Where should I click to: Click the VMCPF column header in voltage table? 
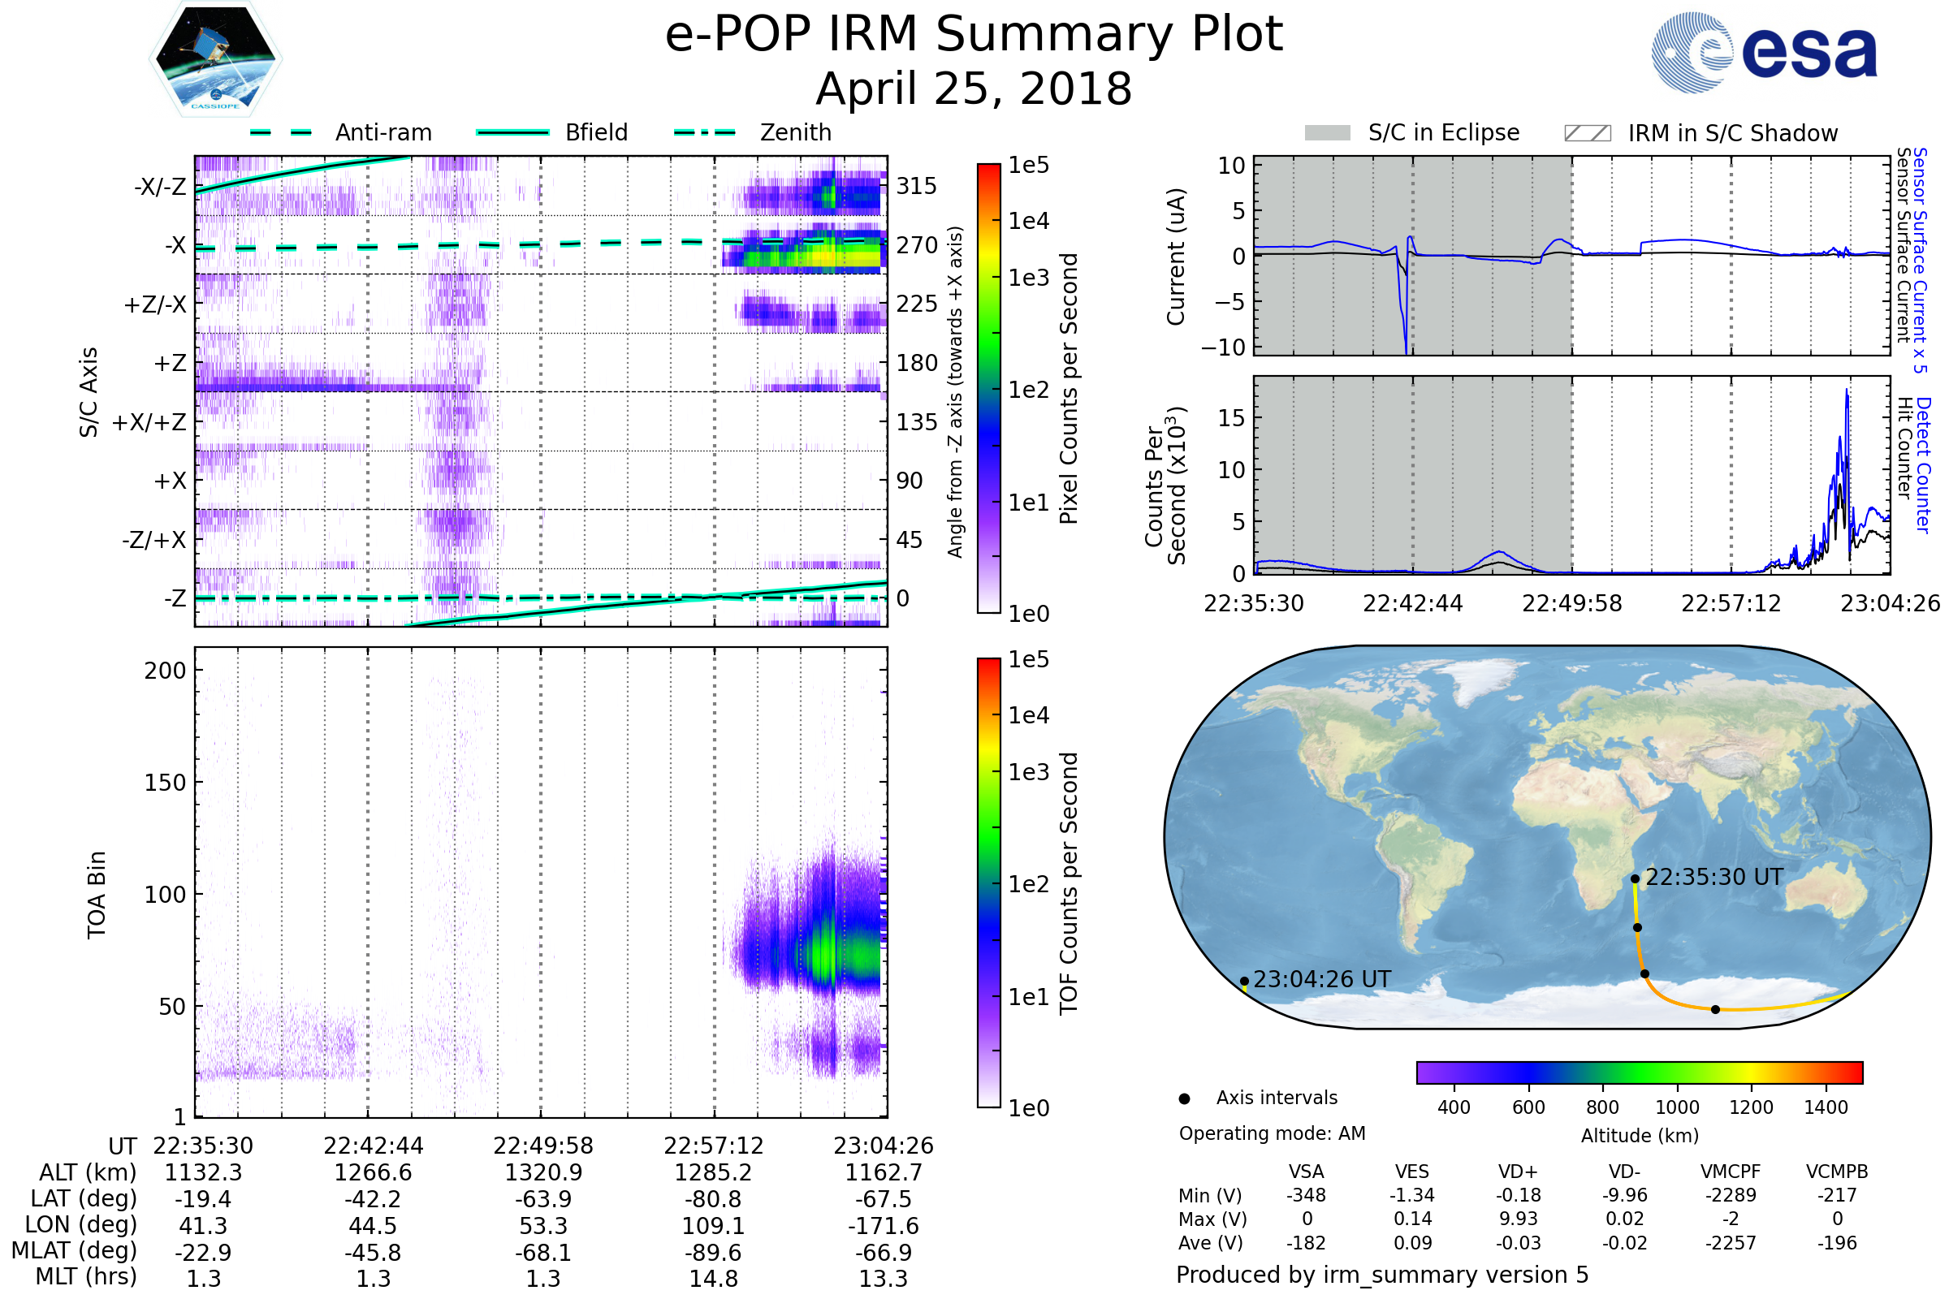[x=1731, y=1172]
